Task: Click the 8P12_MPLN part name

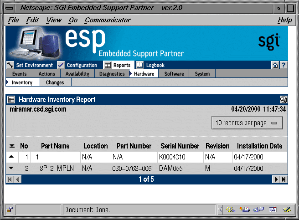Action: 57,169
